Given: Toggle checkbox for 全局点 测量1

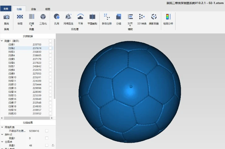Looking at the screenshot, I should [47, 145].
